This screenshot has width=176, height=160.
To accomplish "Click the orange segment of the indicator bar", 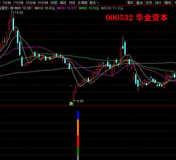I will click(78, 127).
